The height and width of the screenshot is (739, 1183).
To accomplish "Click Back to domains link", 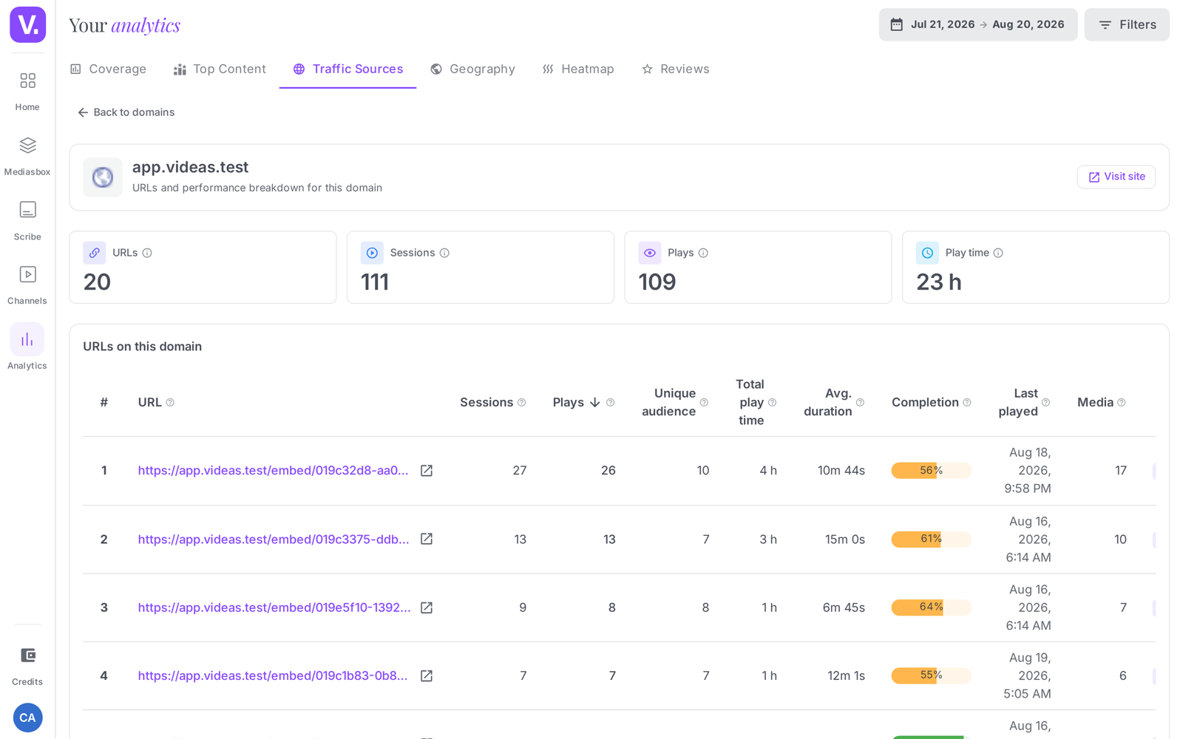I will 126,112.
